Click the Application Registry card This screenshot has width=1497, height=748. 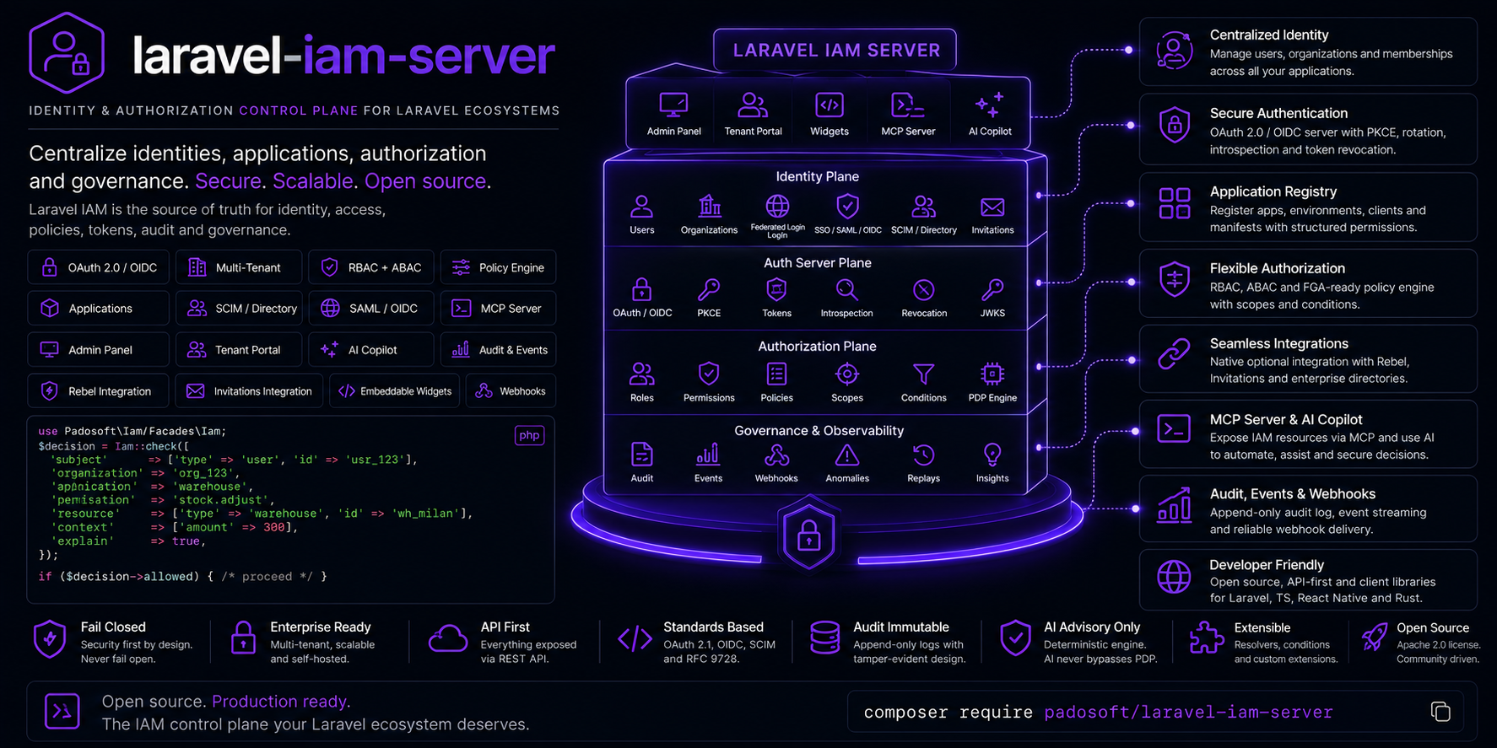click(1308, 207)
